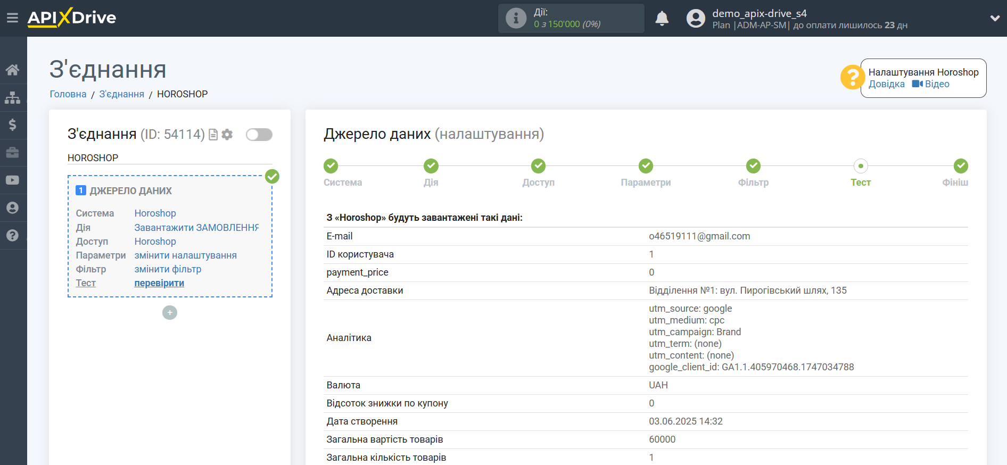Click the e-mail value o46519111@gmail.com
Image resolution: width=1007 pixels, height=465 pixels.
point(699,236)
